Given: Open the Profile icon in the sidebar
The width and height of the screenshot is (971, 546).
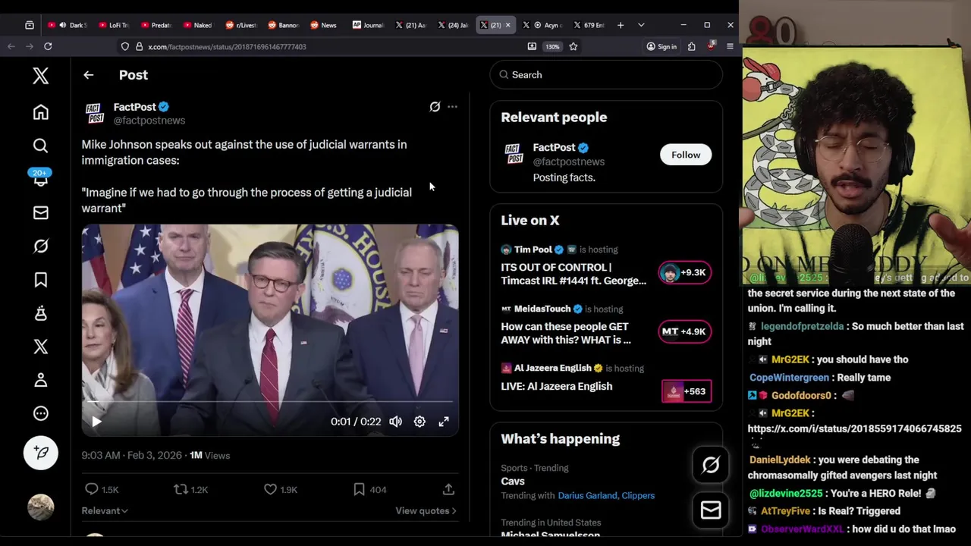Looking at the screenshot, I should tap(41, 380).
